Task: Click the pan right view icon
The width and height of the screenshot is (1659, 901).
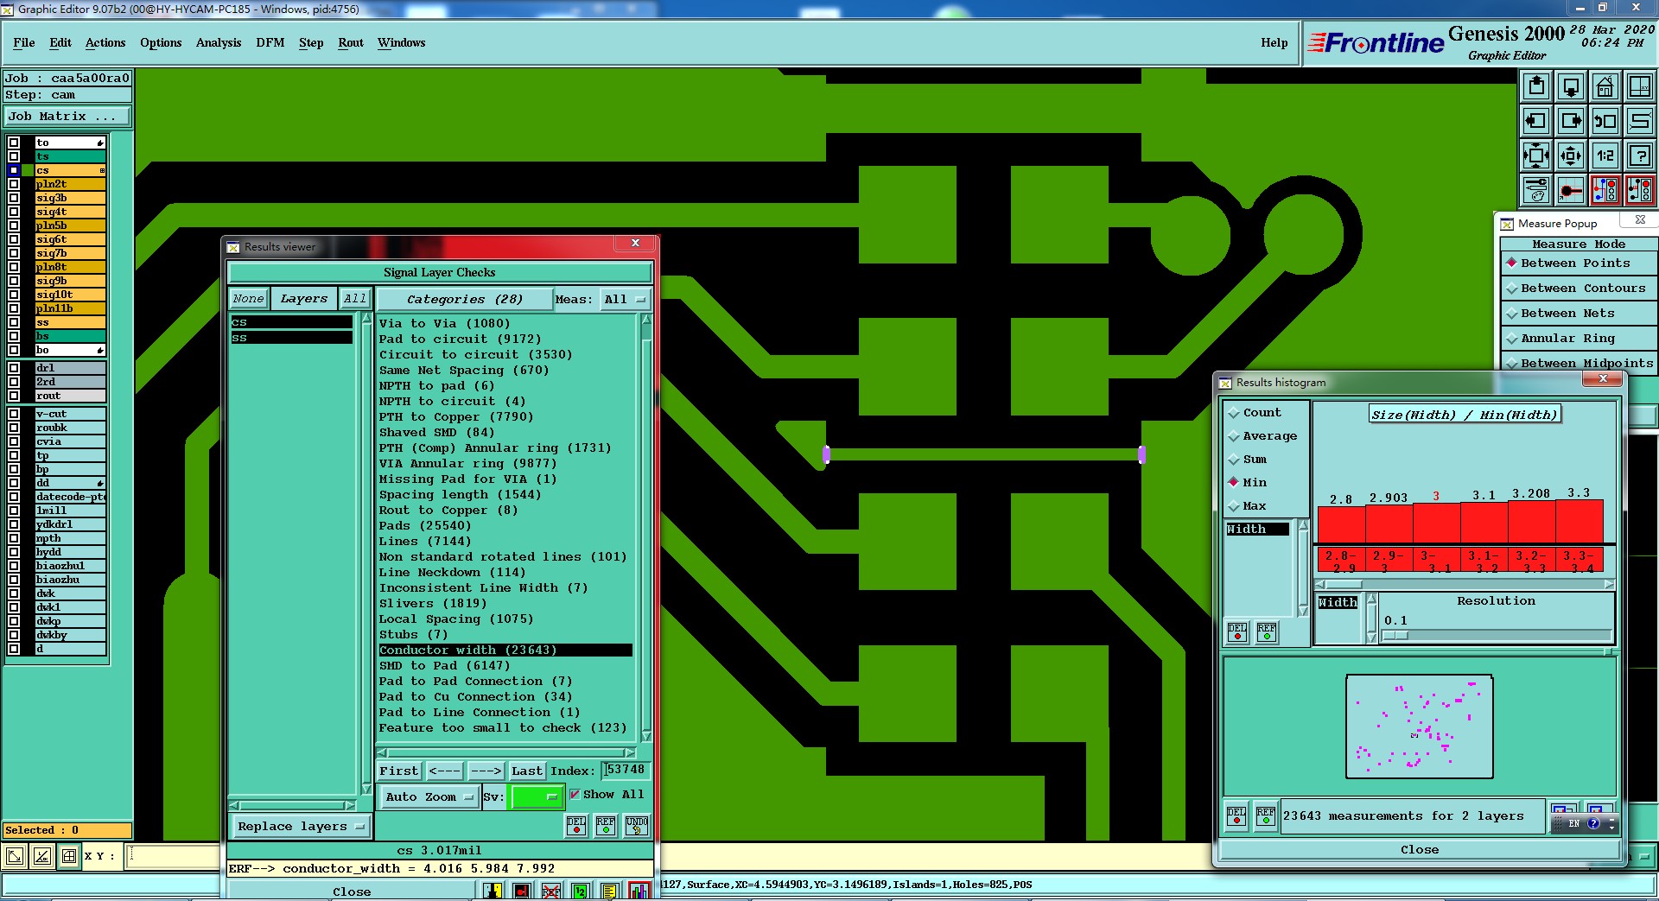Action: pyautogui.click(x=1571, y=121)
